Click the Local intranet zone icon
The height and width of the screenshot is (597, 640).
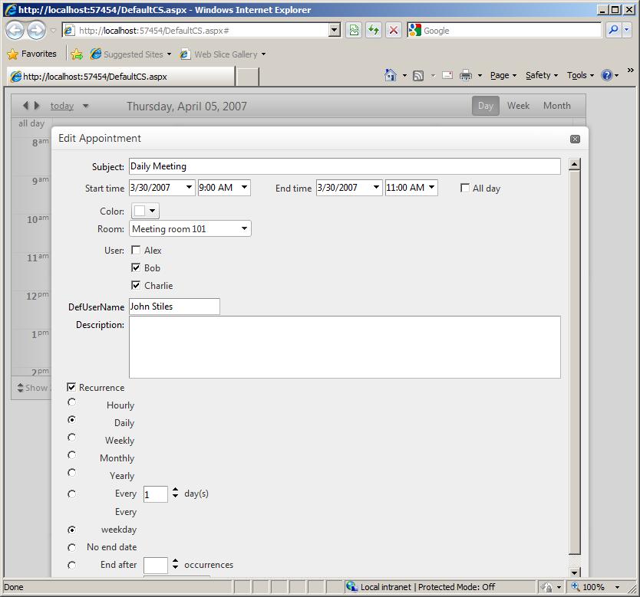coord(351,586)
